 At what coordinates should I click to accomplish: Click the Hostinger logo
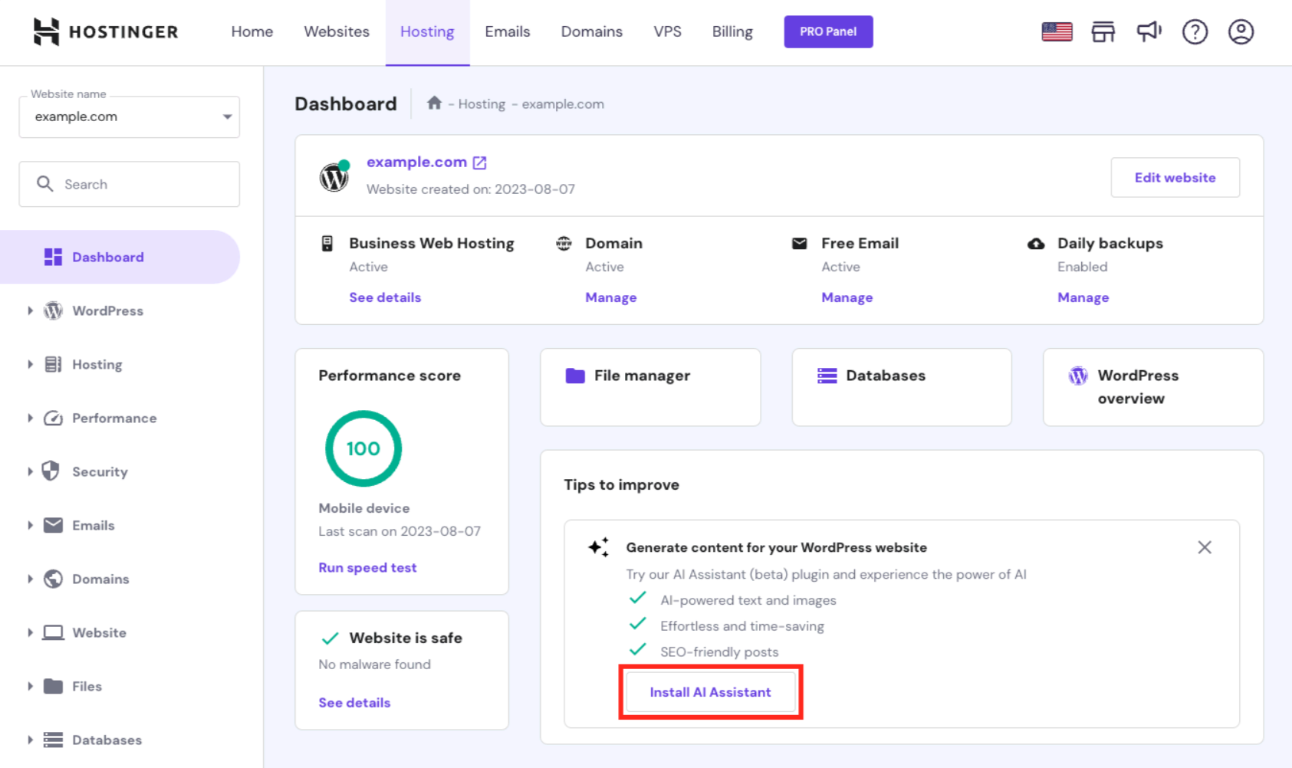pyautogui.click(x=105, y=31)
